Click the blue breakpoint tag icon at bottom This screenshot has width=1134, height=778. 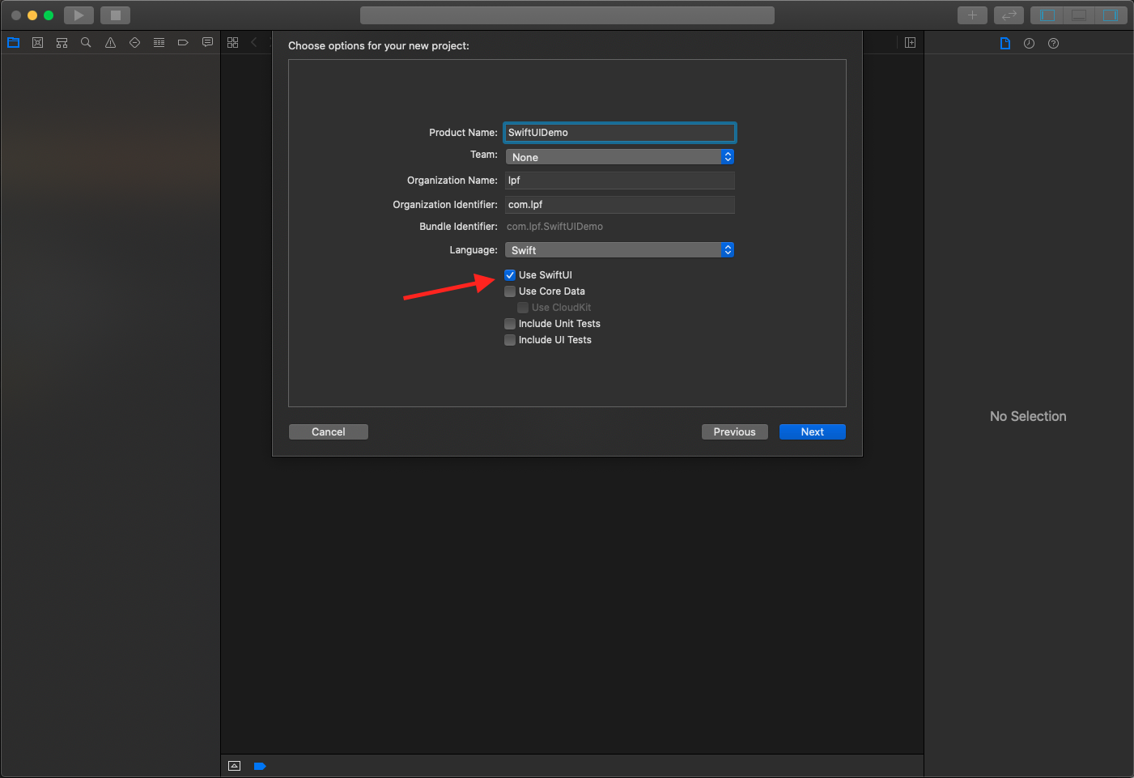(260, 766)
